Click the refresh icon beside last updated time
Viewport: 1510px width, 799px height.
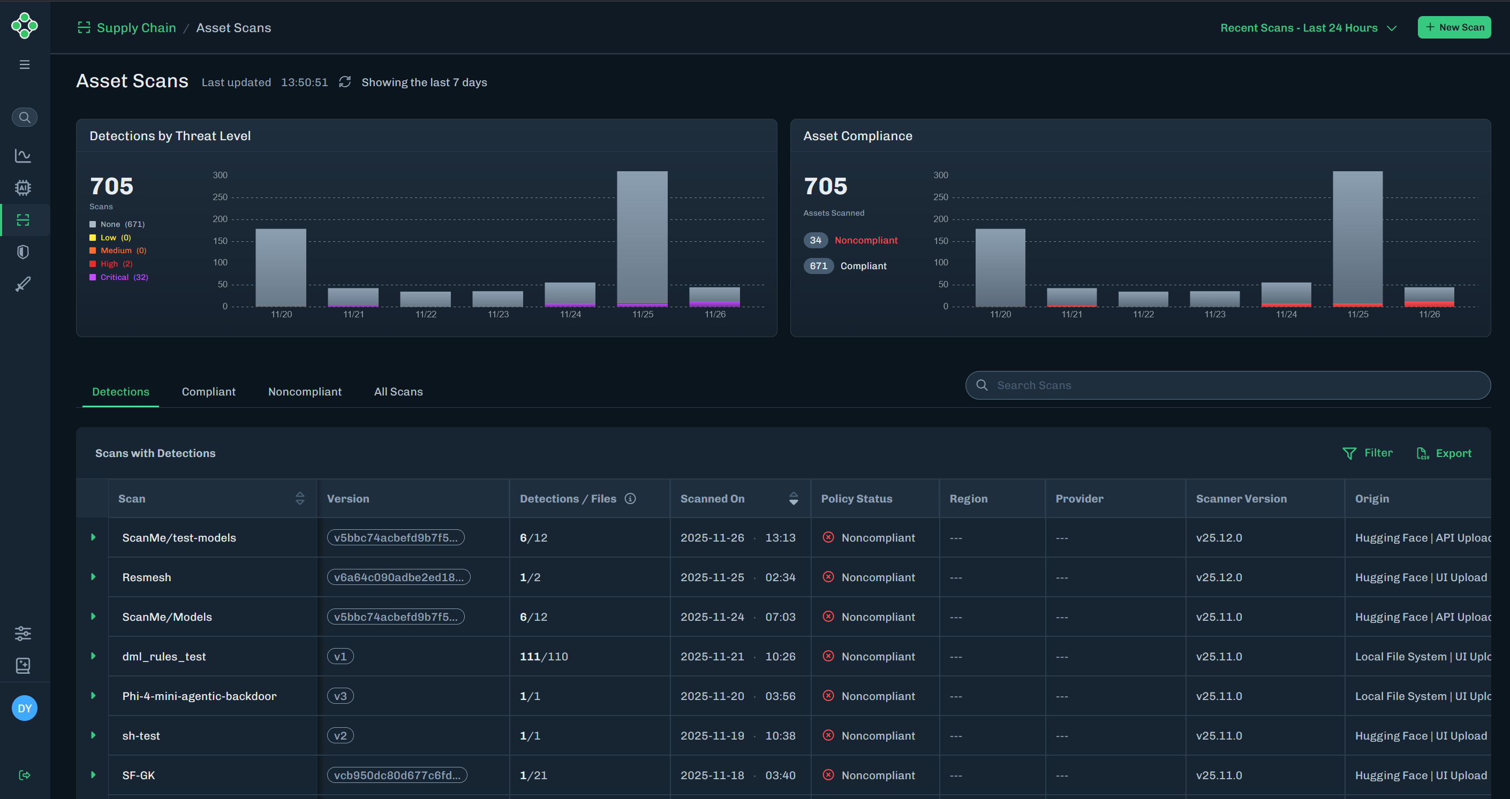click(345, 82)
